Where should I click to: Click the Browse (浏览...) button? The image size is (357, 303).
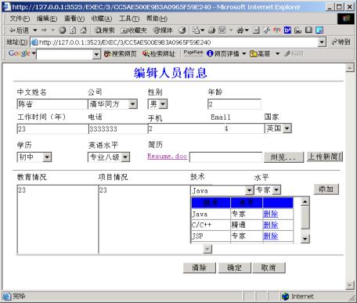coord(283,157)
